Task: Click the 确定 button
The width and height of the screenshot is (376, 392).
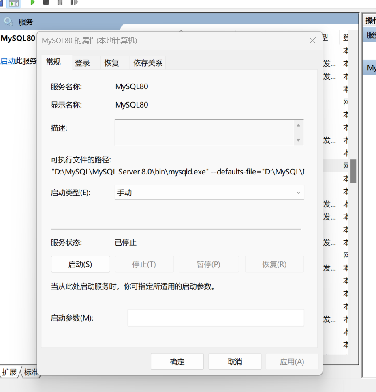Action: tap(177, 362)
